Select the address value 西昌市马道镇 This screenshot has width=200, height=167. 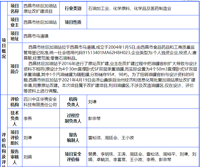(x=36, y=36)
